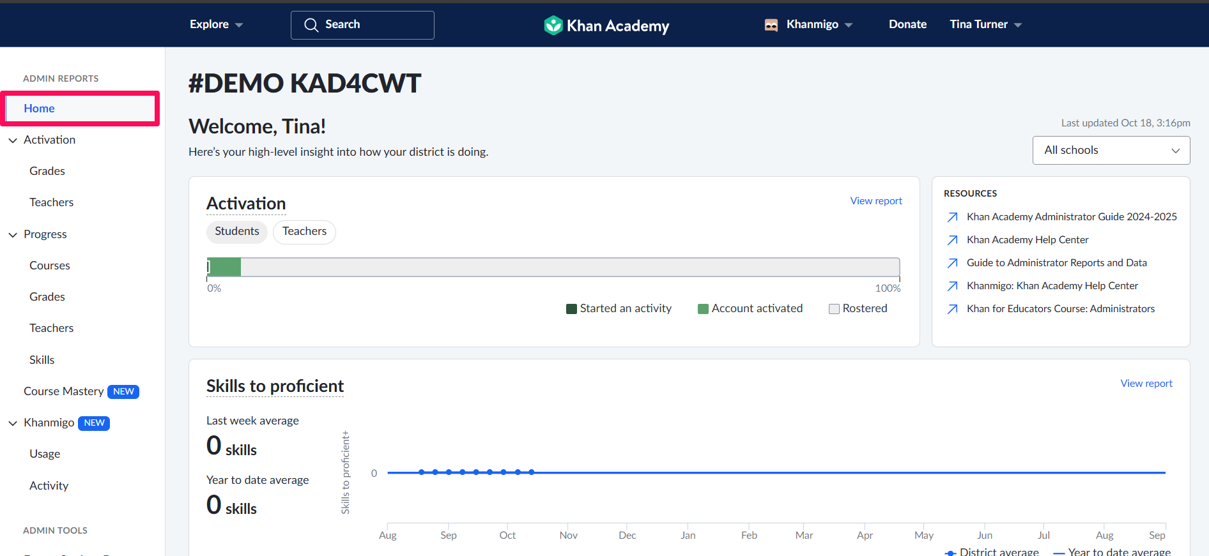This screenshot has width=1209, height=556.
Task: Click the NEW badge next to Course Mastery
Action: [x=123, y=391]
